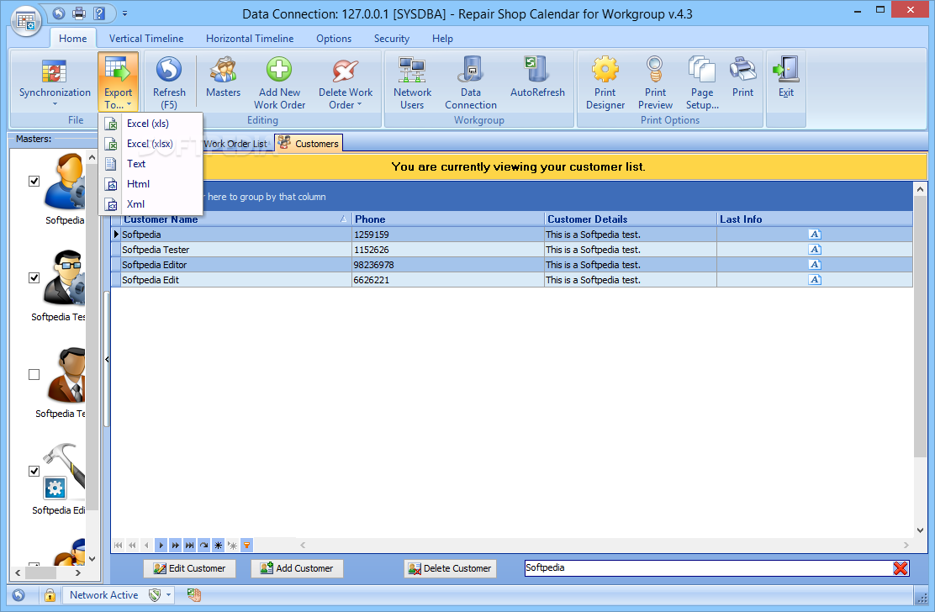
Task: Click Add New Work Order
Action: coord(279,83)
